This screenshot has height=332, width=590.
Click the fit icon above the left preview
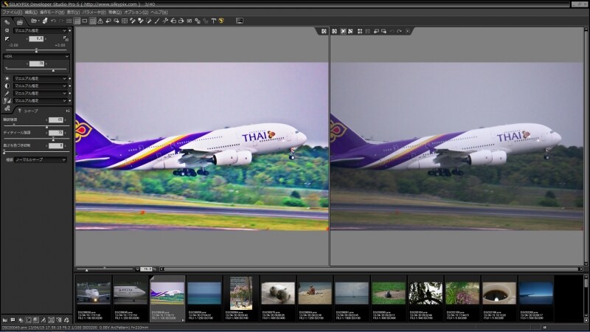(x=324, y=31)
